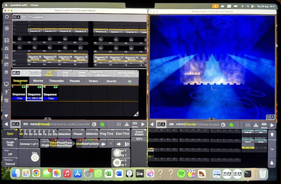Click the MA logo in the Playbacks title bar
Screen dimensions: 281x184
click(16, 17)
